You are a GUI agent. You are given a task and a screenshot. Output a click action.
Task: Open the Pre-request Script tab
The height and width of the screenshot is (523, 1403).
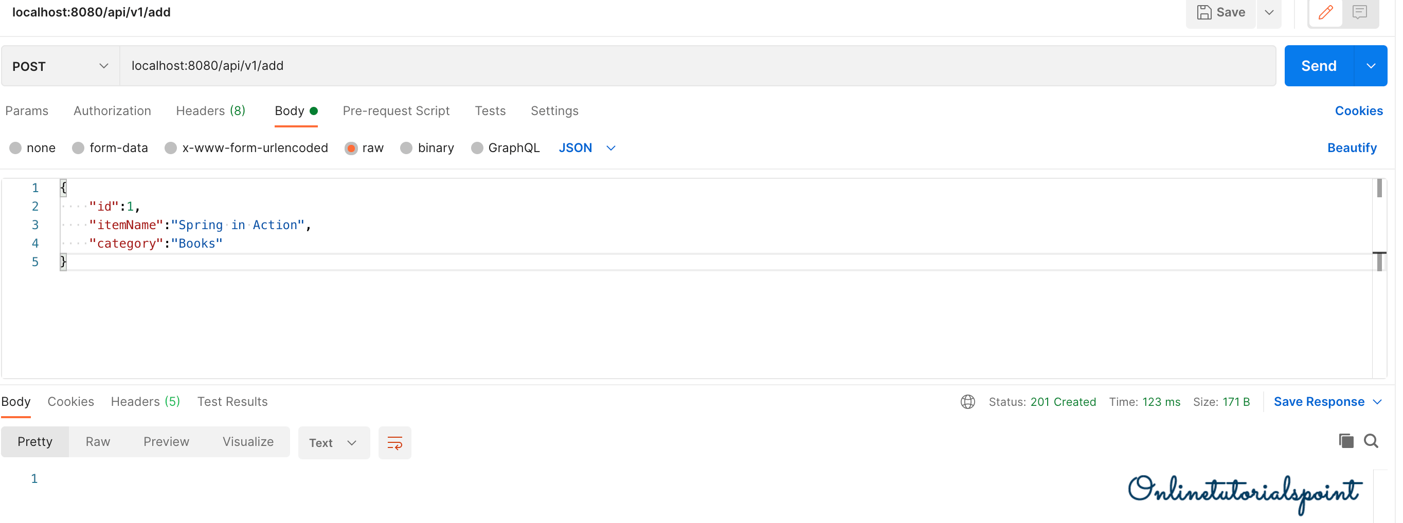tap(396, 111)
